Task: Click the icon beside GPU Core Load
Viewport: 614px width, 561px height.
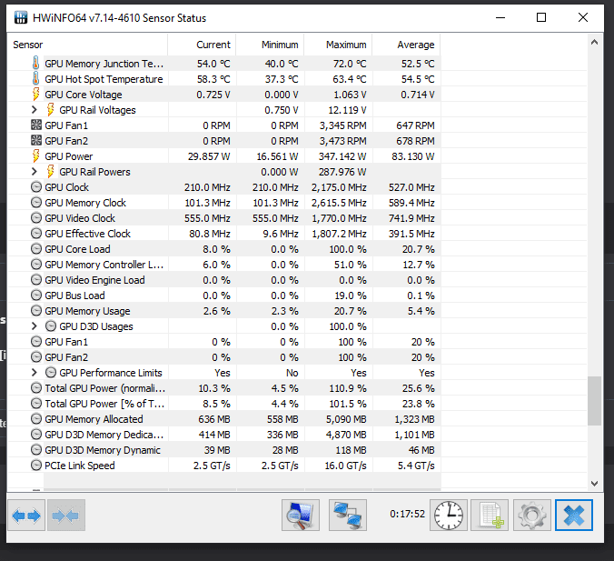Action: tap(36, 249)
